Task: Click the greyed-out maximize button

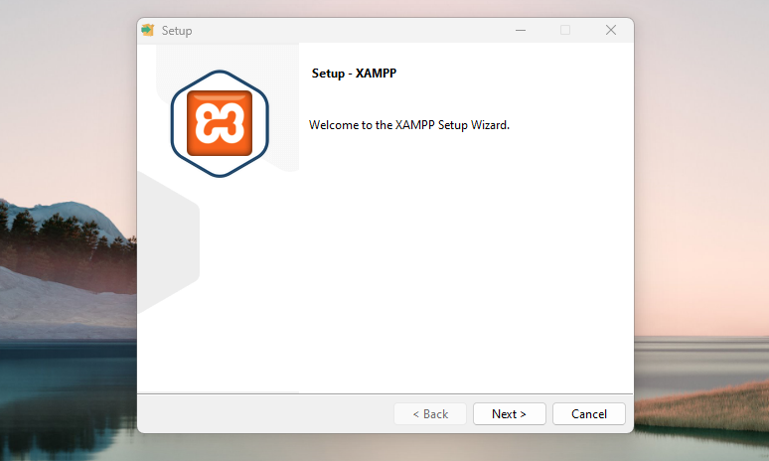Action: point(565,30)
